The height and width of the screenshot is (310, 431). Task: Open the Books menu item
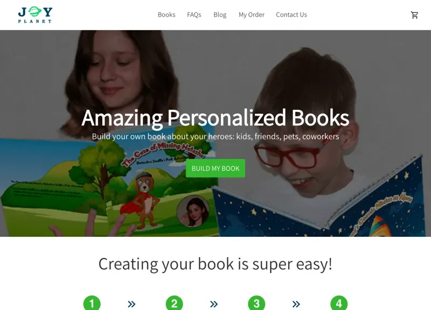tap(166, 15)
